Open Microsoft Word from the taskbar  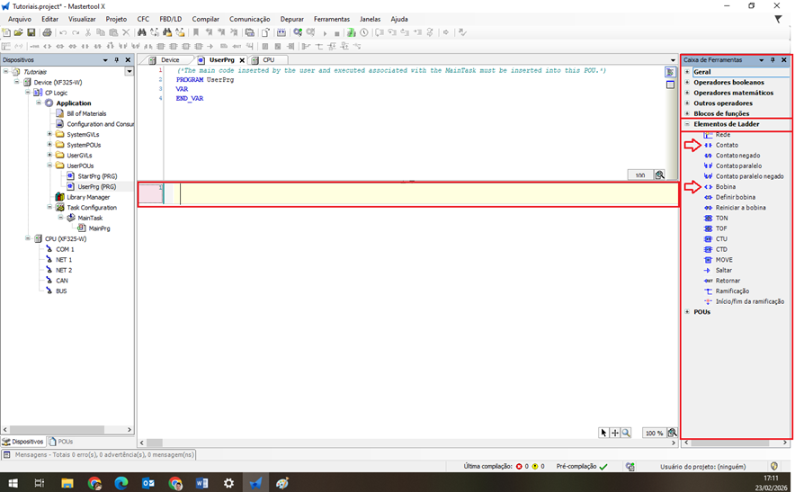pos(201,483)
